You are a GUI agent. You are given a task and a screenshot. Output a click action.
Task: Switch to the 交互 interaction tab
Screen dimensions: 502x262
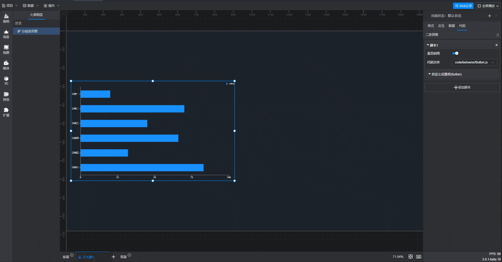point(441,26)
